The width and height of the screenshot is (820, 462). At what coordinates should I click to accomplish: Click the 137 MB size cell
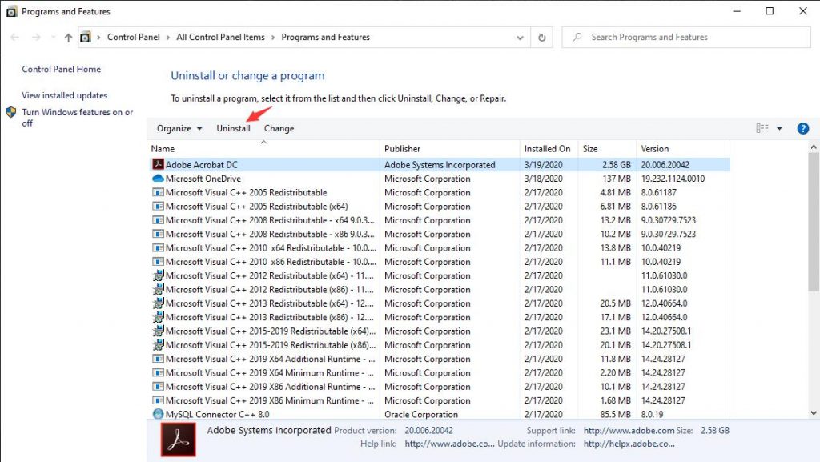617,179
